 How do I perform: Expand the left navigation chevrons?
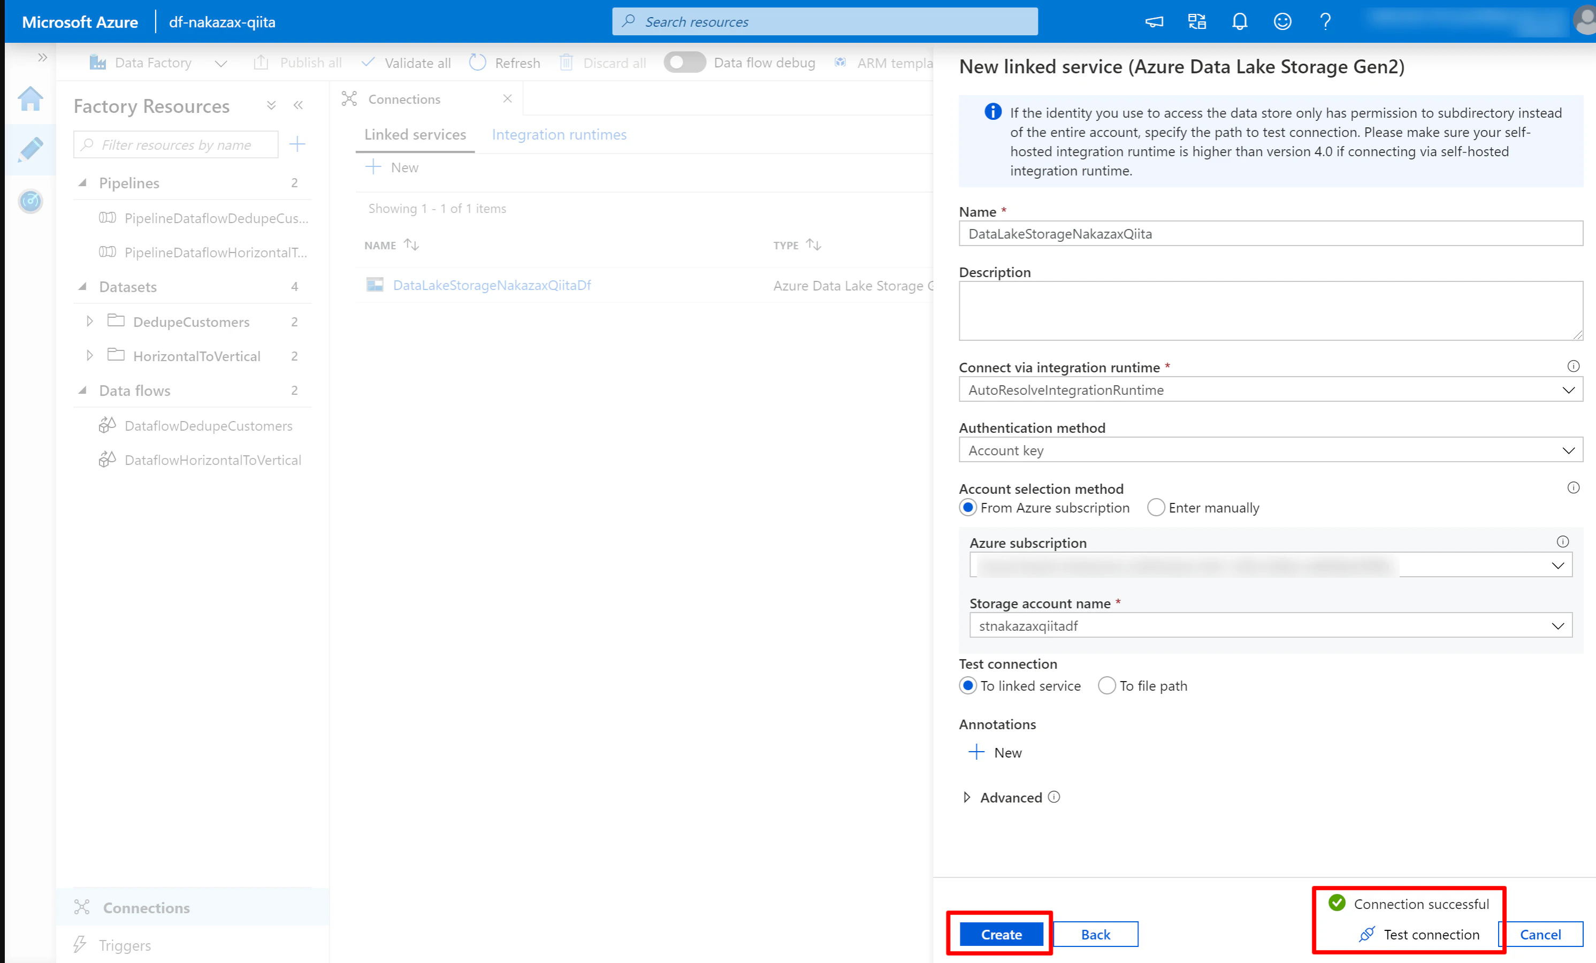[x=43, y=58]
